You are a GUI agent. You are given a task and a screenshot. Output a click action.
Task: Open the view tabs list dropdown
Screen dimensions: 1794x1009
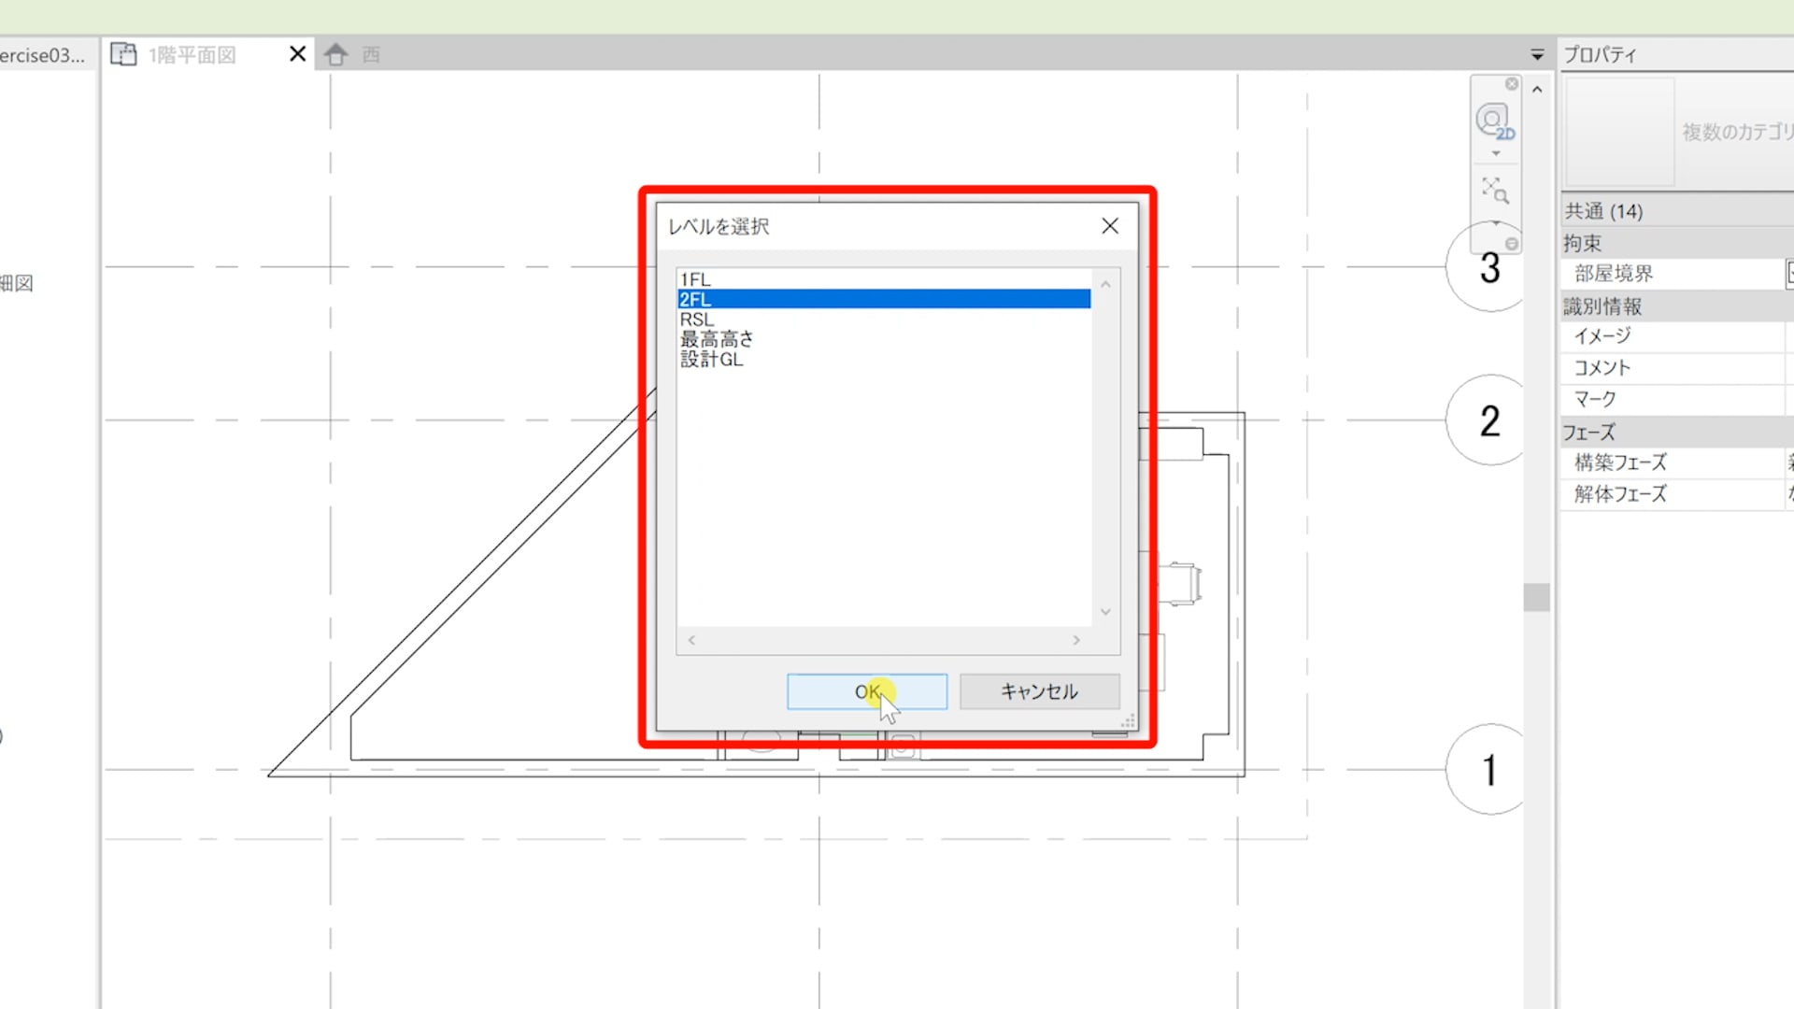coord(1537,55)
